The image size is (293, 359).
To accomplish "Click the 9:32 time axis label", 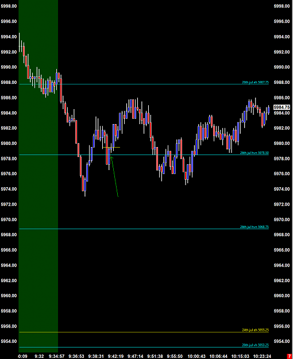I will 39,357.
